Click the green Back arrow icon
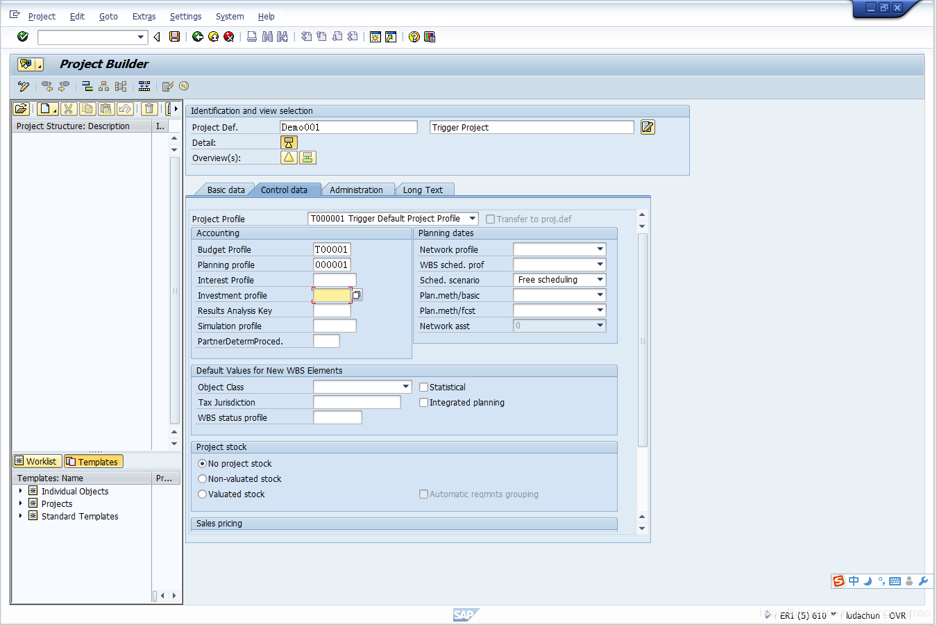The width and height of the screenshot is (937, 625). coord(198,37)
